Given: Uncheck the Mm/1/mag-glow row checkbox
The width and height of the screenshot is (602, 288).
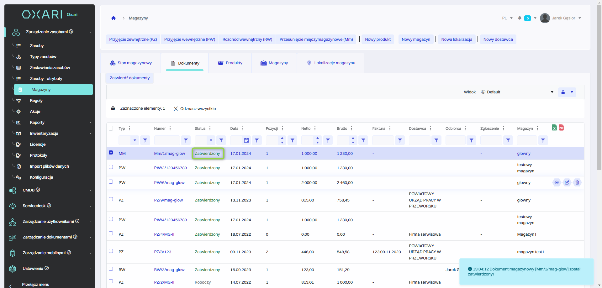Looking at the screenshot, I should [111, 153].
